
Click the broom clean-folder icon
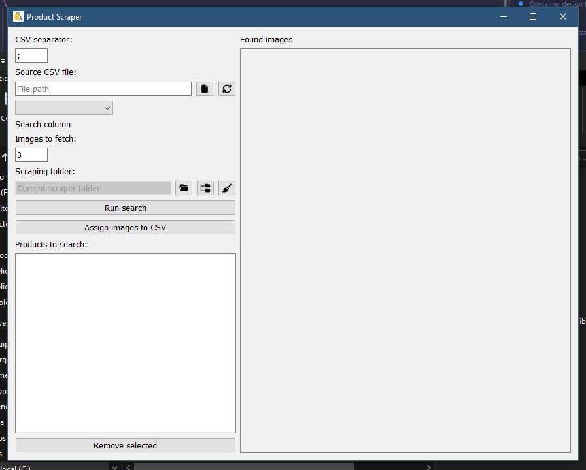click(x=227, y=188)
